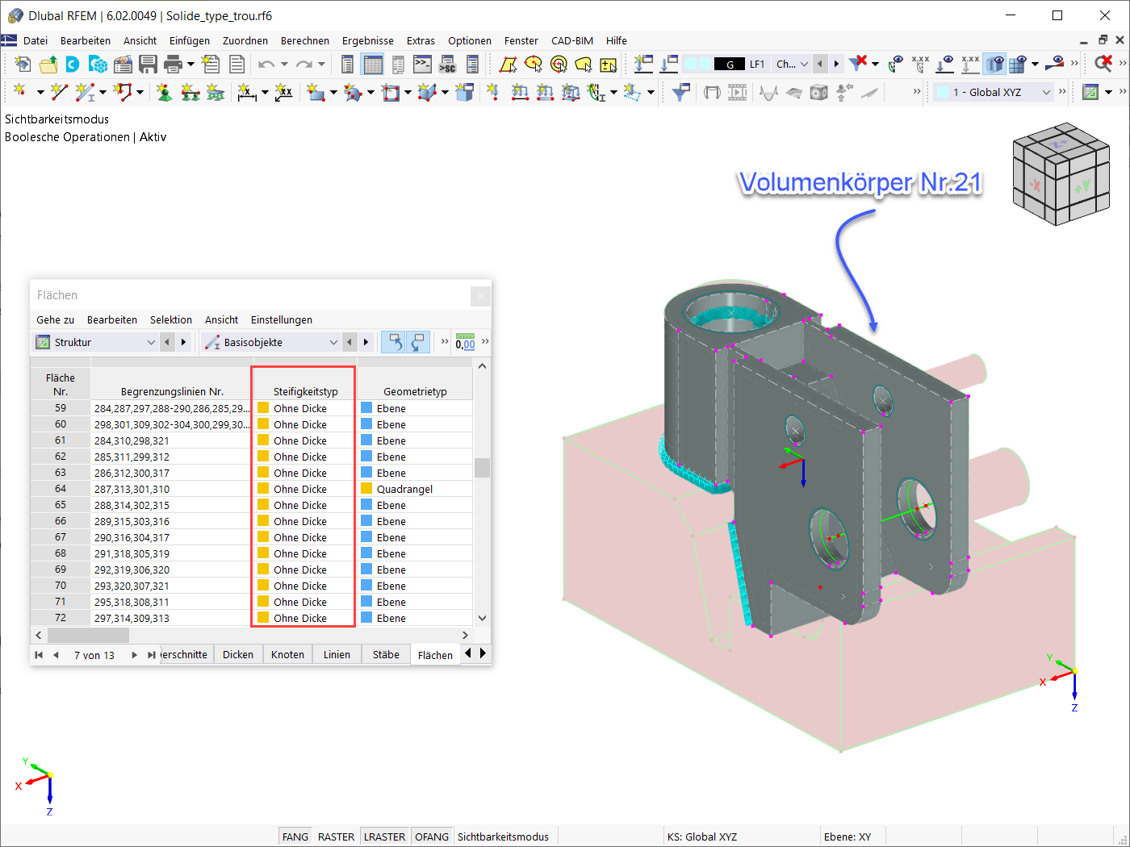Click the Save floppy disk icon
This screenshot has height=847, width=1130.
click(x=148, y=64)
